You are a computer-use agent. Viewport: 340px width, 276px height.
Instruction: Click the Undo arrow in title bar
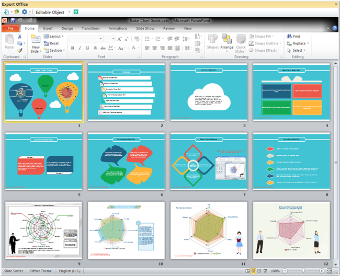click(20, 20)
